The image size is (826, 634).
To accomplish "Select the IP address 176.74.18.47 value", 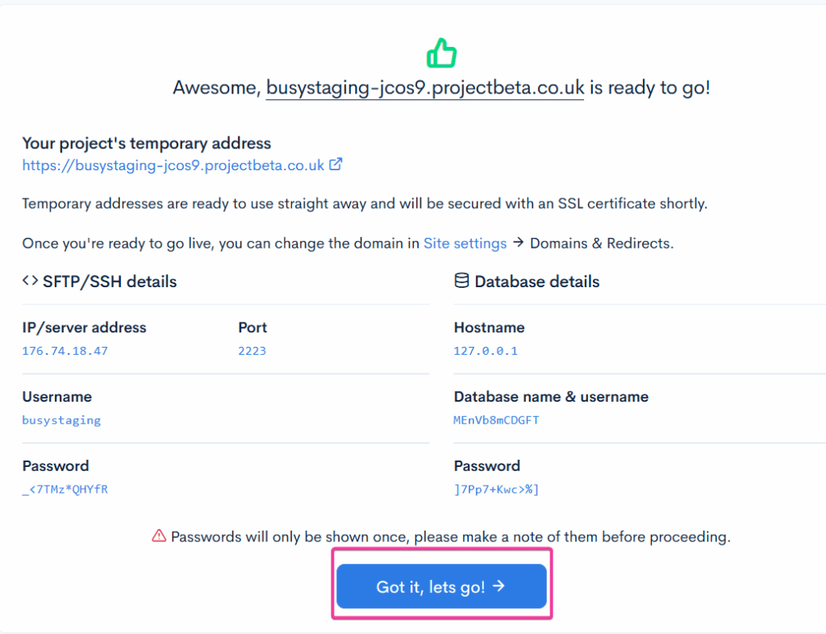I will [65, 351].
